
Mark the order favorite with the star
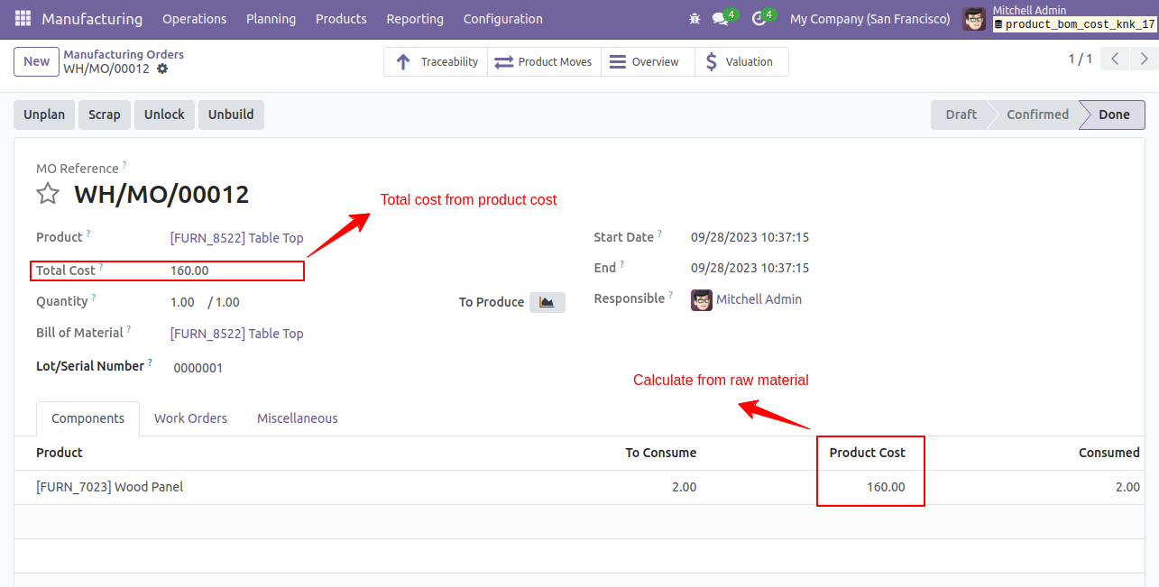48,194
